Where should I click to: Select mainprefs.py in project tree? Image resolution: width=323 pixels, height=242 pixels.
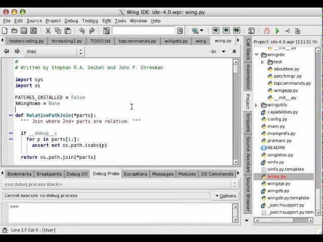(x=281, y=134)
